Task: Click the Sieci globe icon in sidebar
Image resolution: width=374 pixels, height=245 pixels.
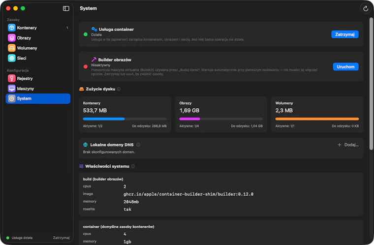Action: [x=12, y=58]
